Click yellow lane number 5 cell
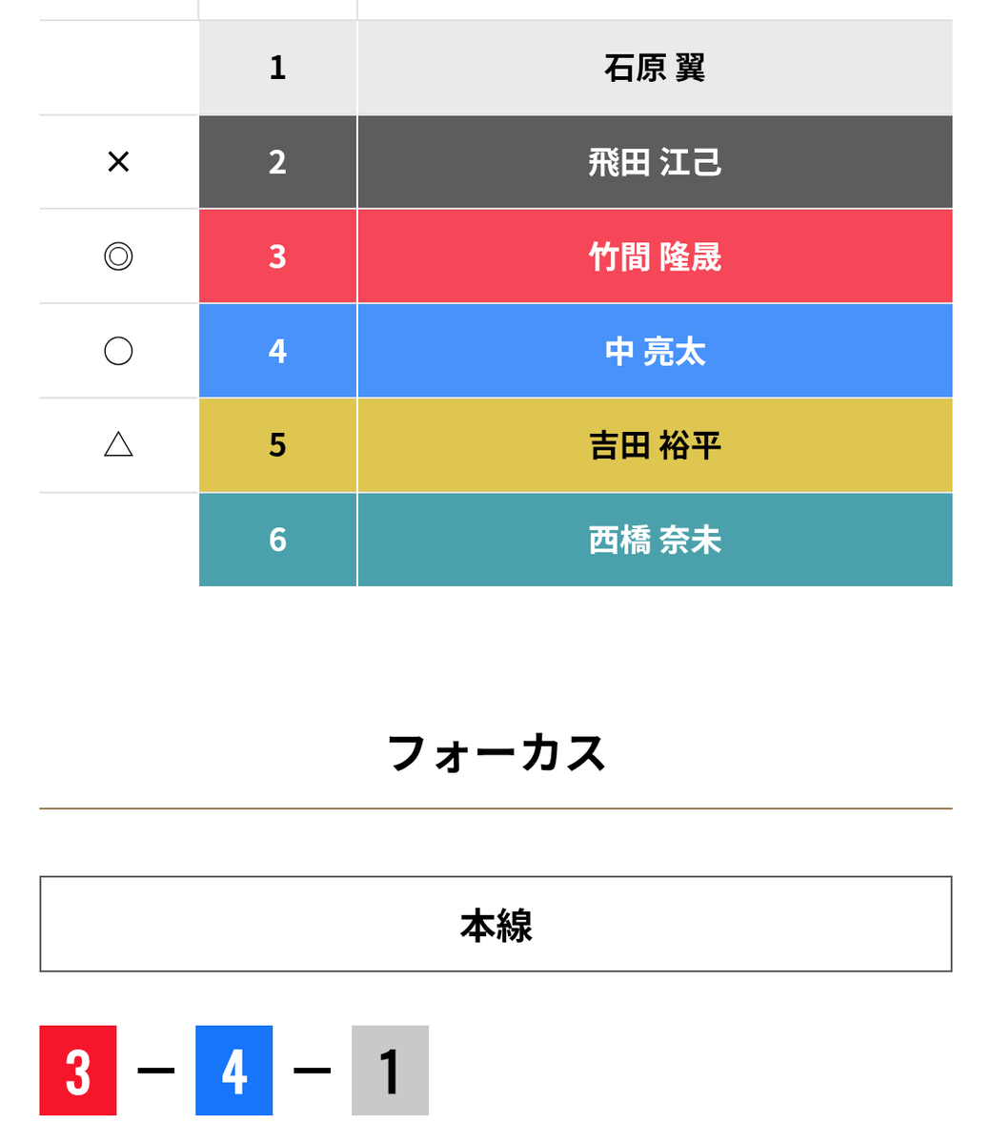This screenshot has width=992, height=1144. click(x=277, y=445)
